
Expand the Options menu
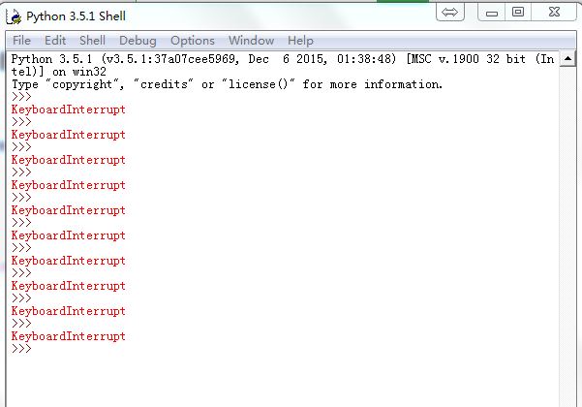pos(192,41)
